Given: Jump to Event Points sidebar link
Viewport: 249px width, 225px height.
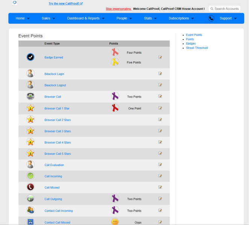Looking at the screenshot, I should coord(194,35).
